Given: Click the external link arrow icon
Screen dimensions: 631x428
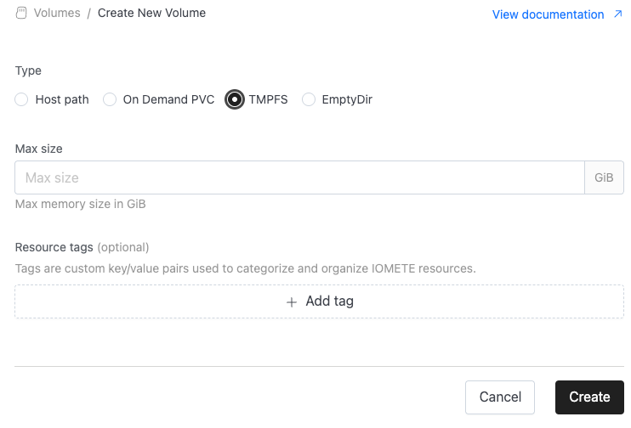Looking at the screenshot, I should point(617,14).
